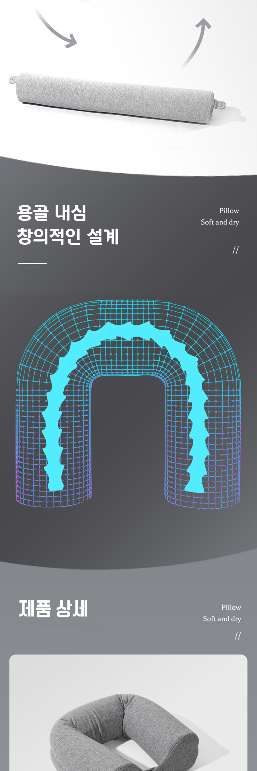
Task: Click the 용골 내심 heading line
Action: tap(51, 213)
